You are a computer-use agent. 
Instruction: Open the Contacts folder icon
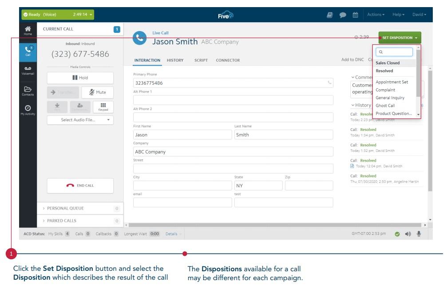click(28, 91)
